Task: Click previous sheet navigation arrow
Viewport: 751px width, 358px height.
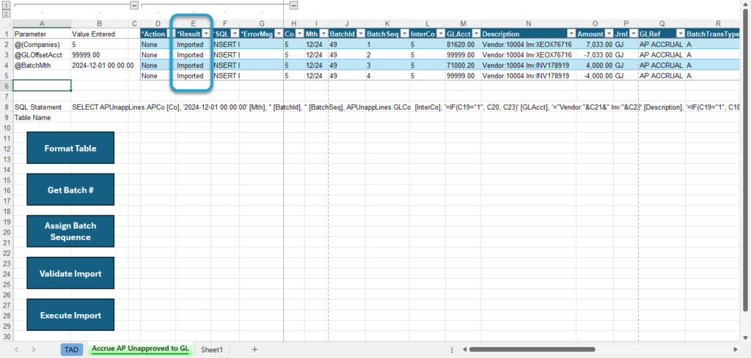Action: pyautogui.click(x=17, y=349)
